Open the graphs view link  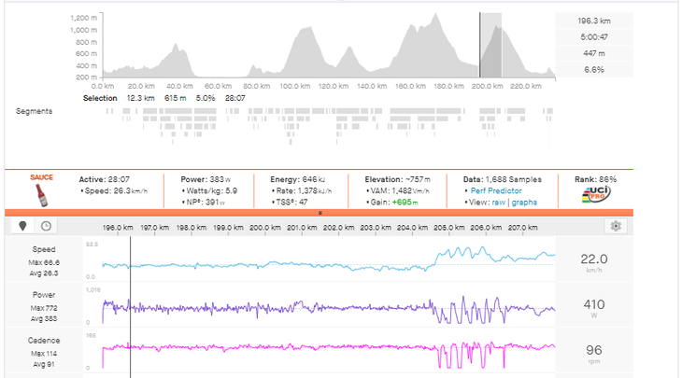point(522,202)
